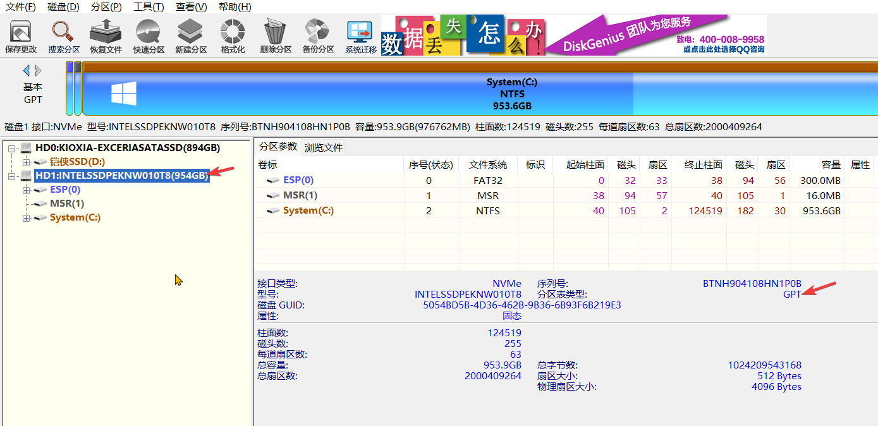Image resolution: width=878 pixels, height=426 pixels.
Task: Open the 分区(P) menu
Action: click(106, 7)
